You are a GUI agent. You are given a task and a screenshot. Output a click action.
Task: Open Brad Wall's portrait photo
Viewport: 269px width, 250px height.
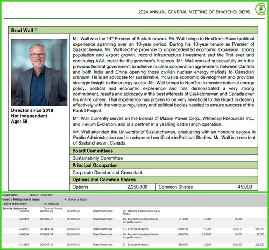pos(39,73)
